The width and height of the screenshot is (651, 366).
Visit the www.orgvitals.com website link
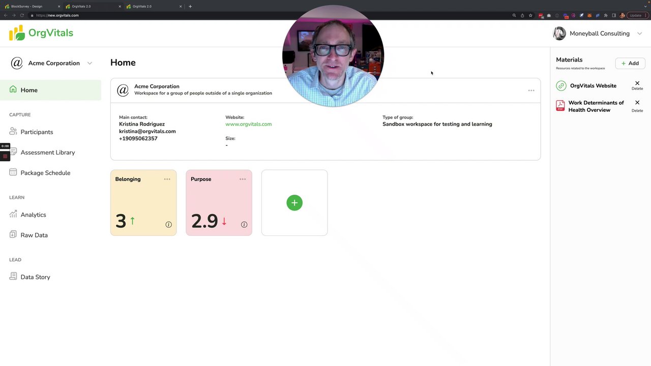[248, 124]
